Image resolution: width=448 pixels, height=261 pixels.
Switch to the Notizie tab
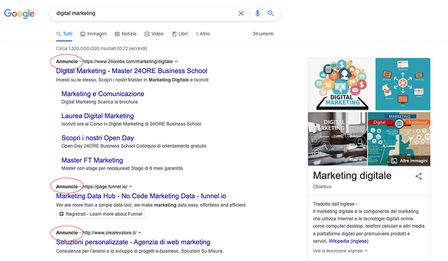coord(125,34)
